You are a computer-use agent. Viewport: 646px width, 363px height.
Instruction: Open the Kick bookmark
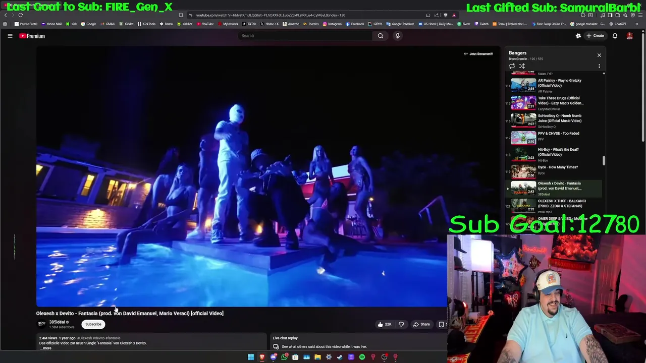(x=71, y=24)
